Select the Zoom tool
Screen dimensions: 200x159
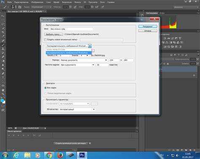[x=3, y=94]
